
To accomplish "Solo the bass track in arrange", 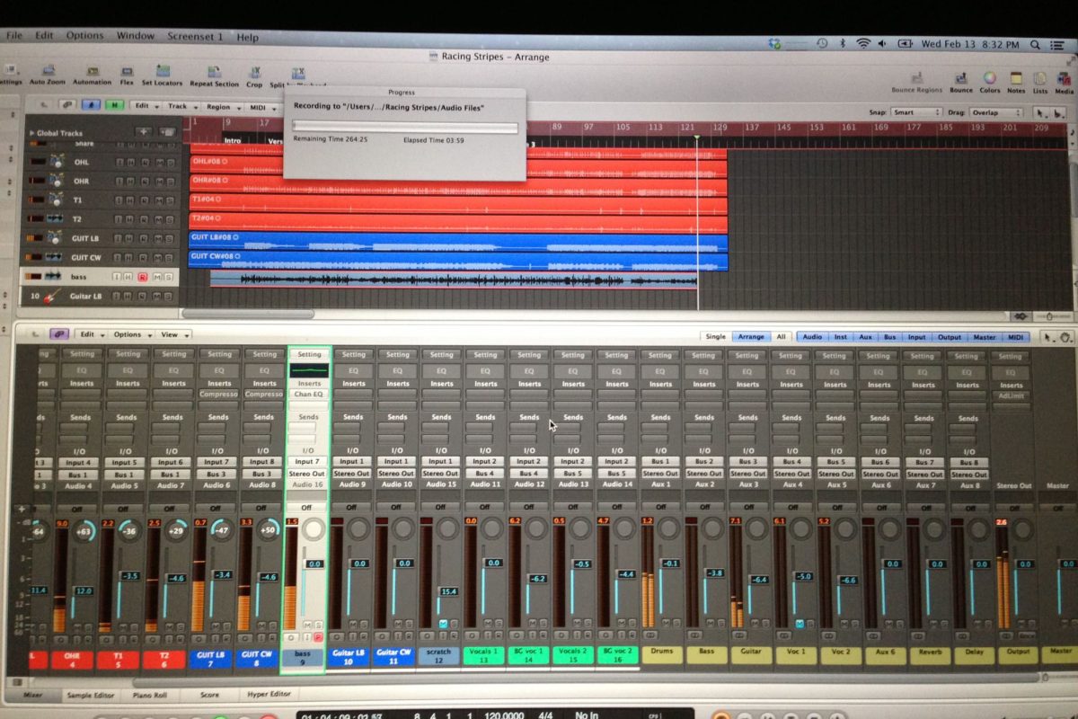I will (x=167, y=276).
